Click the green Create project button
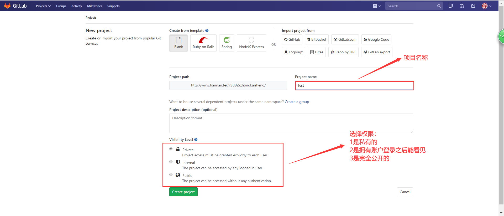 (x=183, y=192)
